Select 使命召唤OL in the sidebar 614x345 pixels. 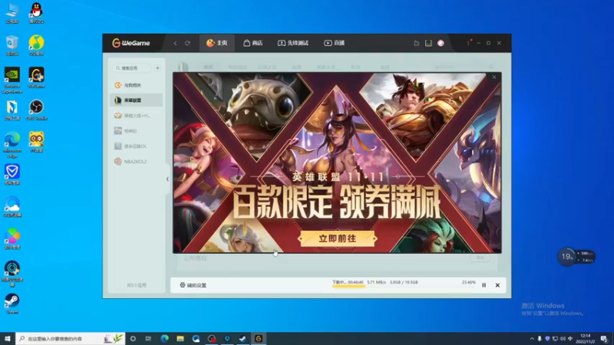137,146
